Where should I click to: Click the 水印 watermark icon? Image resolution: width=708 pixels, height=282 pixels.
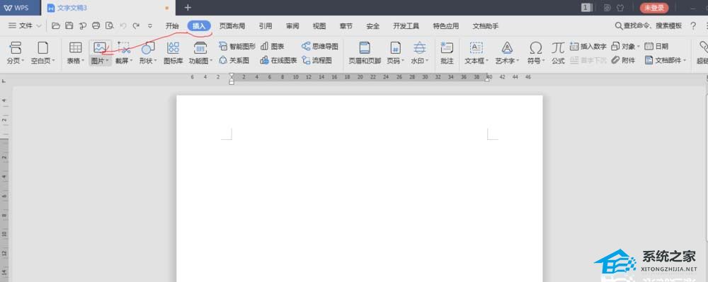pyautogui.click(x=420, y=47)
